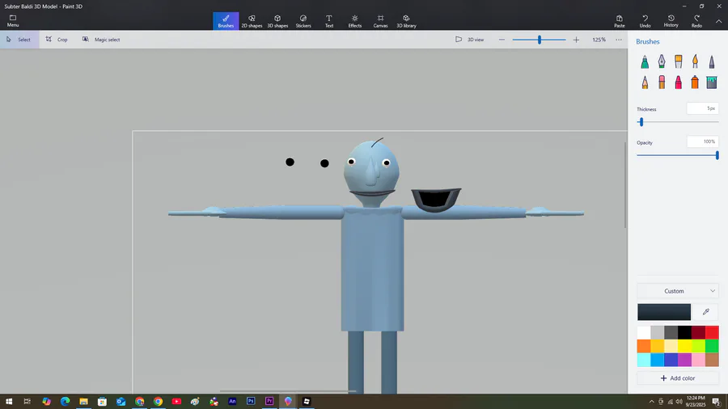Select the Fill bucket tool
Viewport: 728px width, 409px height.
[712, 82]
